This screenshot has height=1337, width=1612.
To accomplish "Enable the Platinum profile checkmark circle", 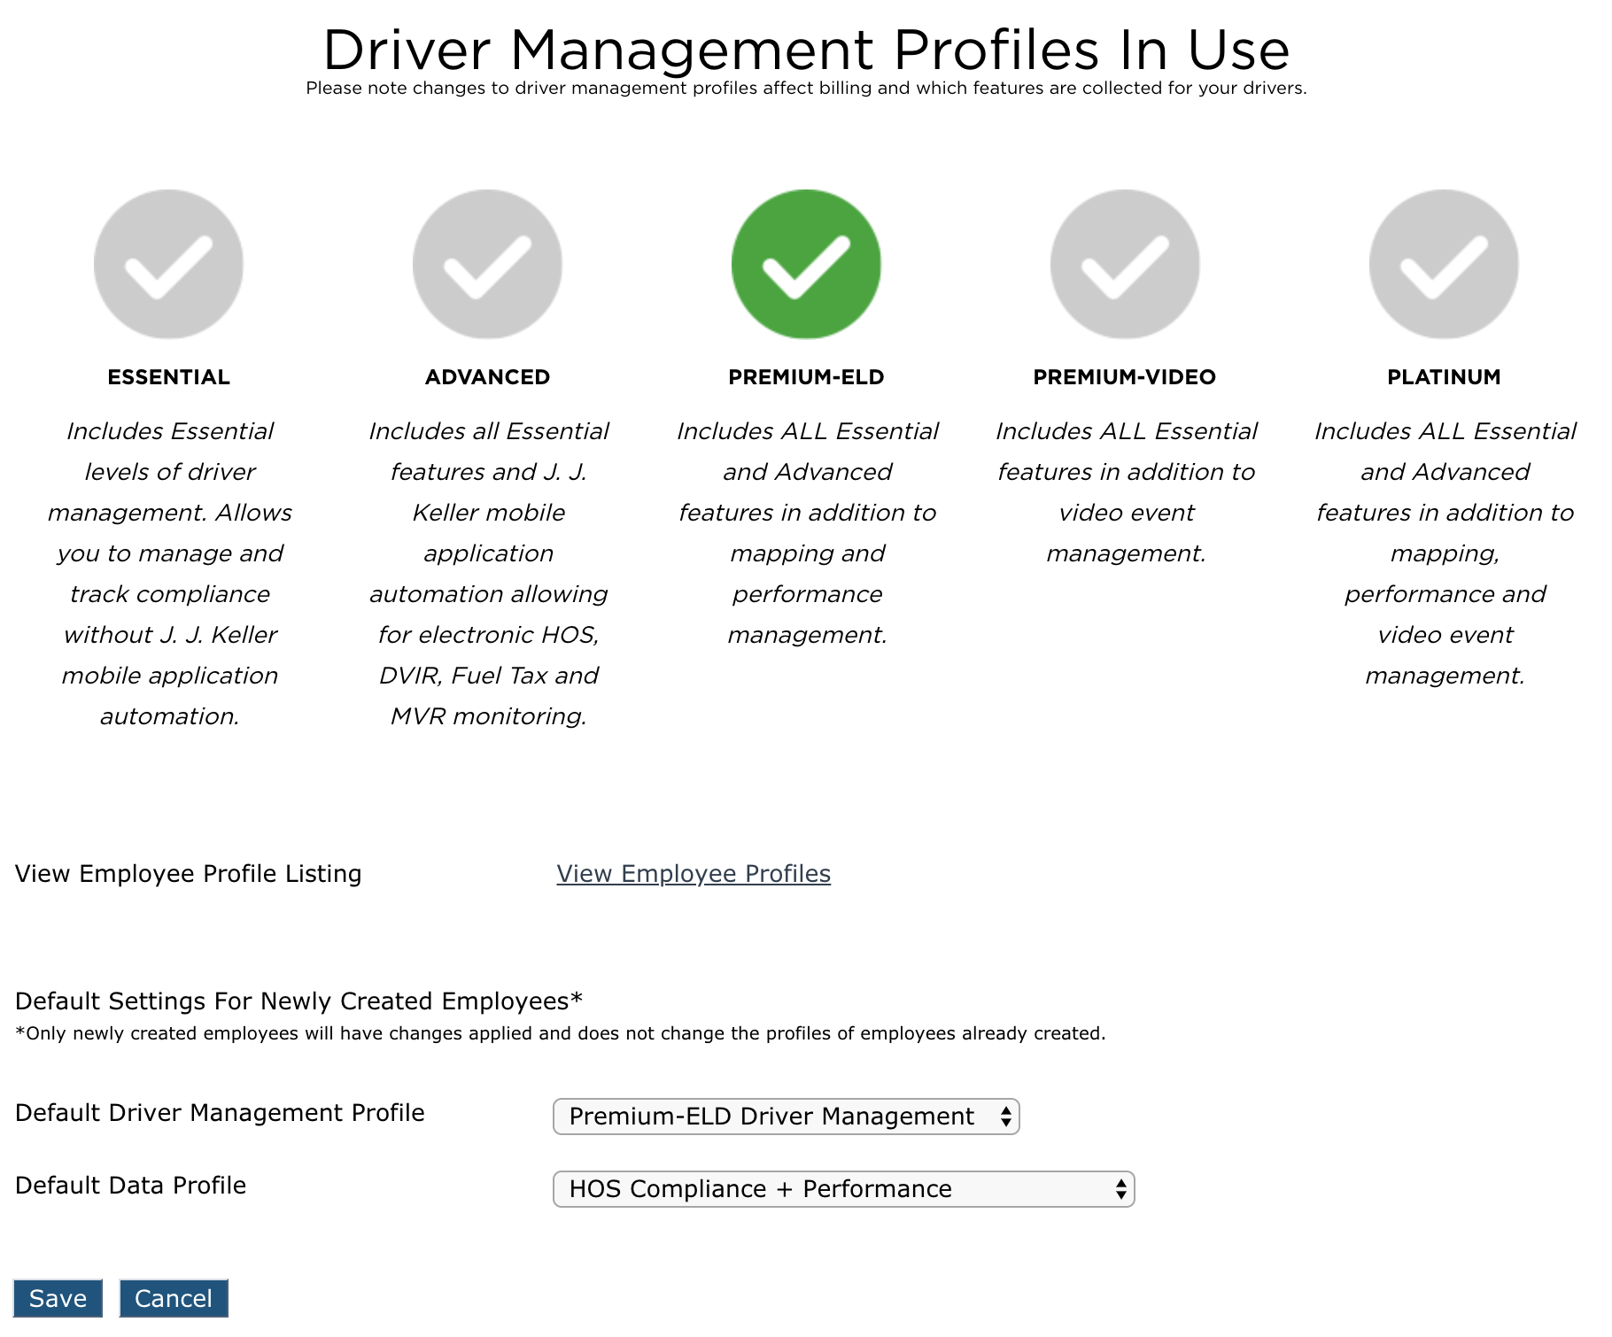I will tap(1444, 264).
